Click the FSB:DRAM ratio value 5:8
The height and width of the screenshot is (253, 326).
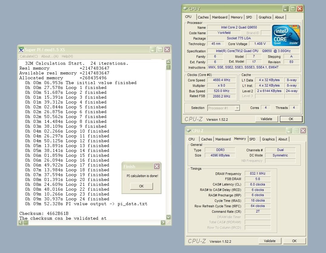pyautogui.click(x=258, y=179)
